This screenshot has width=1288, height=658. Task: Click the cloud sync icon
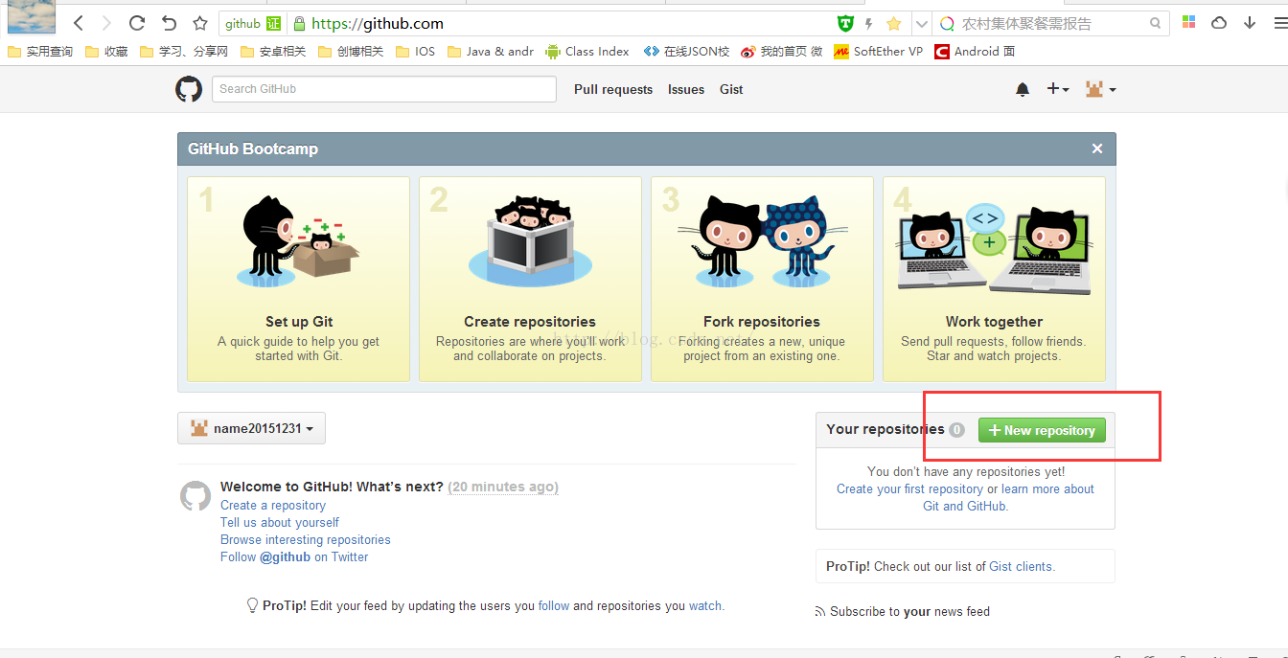(1219, 23)
